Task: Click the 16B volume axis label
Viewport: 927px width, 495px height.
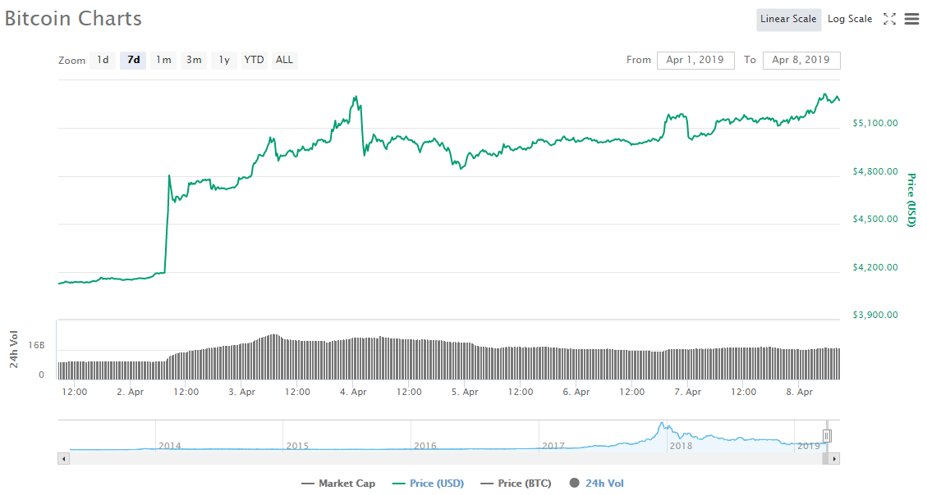Action: 37,345
